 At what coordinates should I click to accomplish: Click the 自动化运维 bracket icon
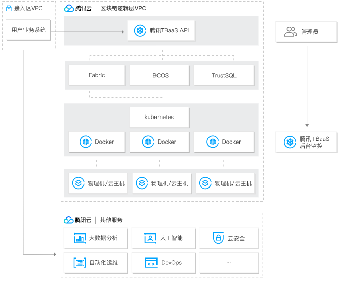[x=80, y=262]
